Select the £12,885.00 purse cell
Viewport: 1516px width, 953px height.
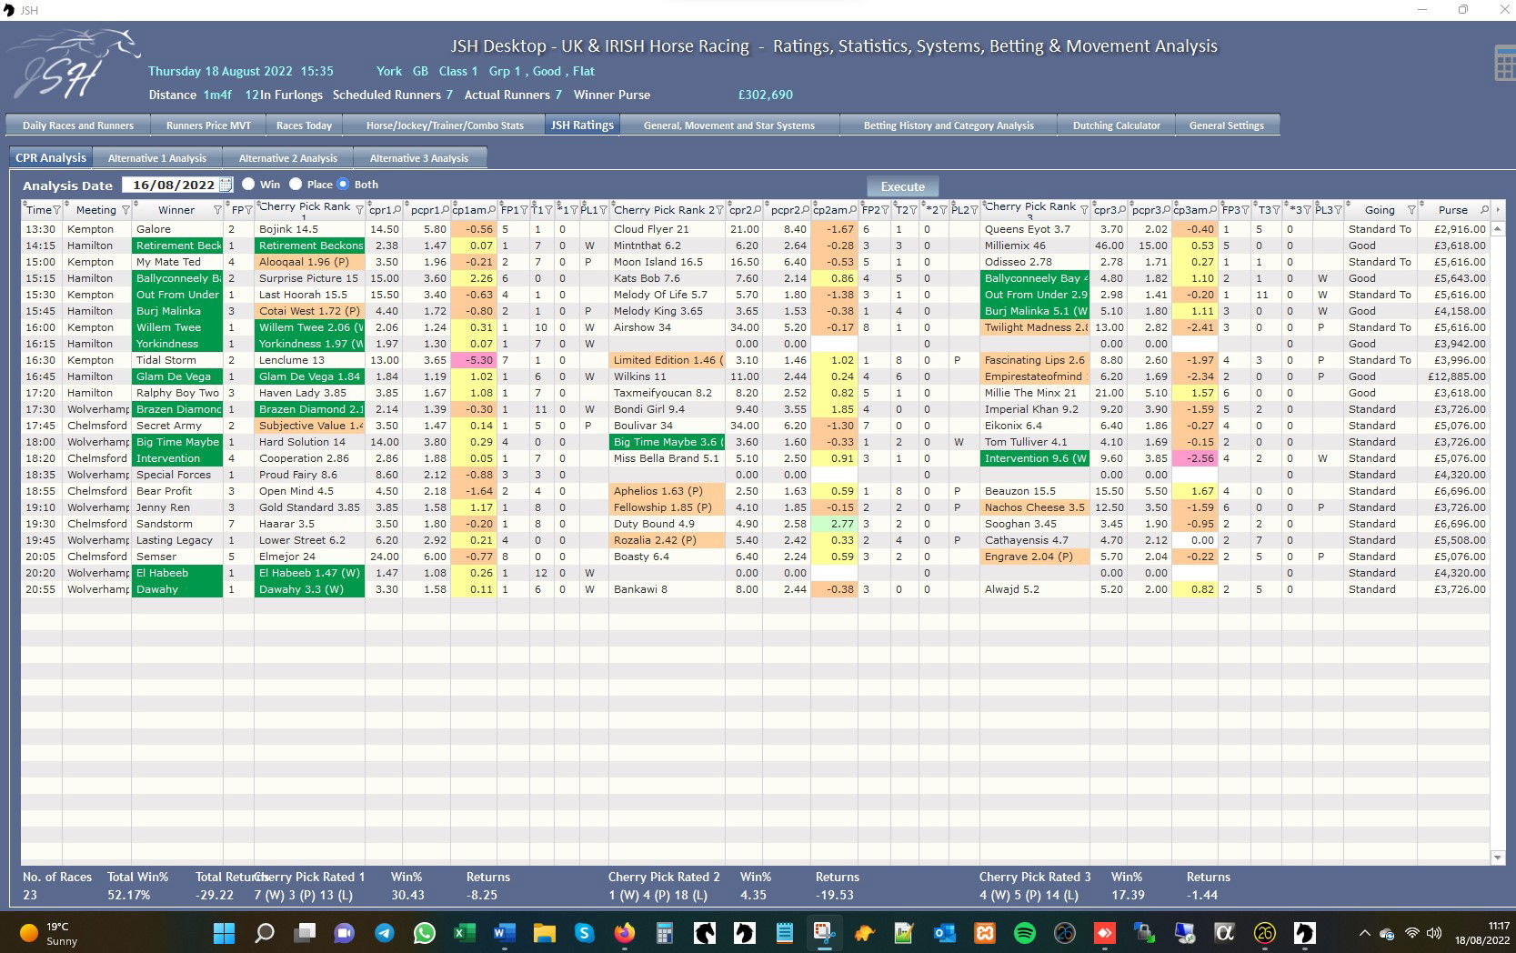click(1454, 376)
